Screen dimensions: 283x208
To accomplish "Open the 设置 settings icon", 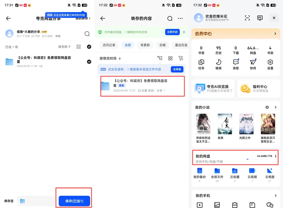I will pos(270,65).
